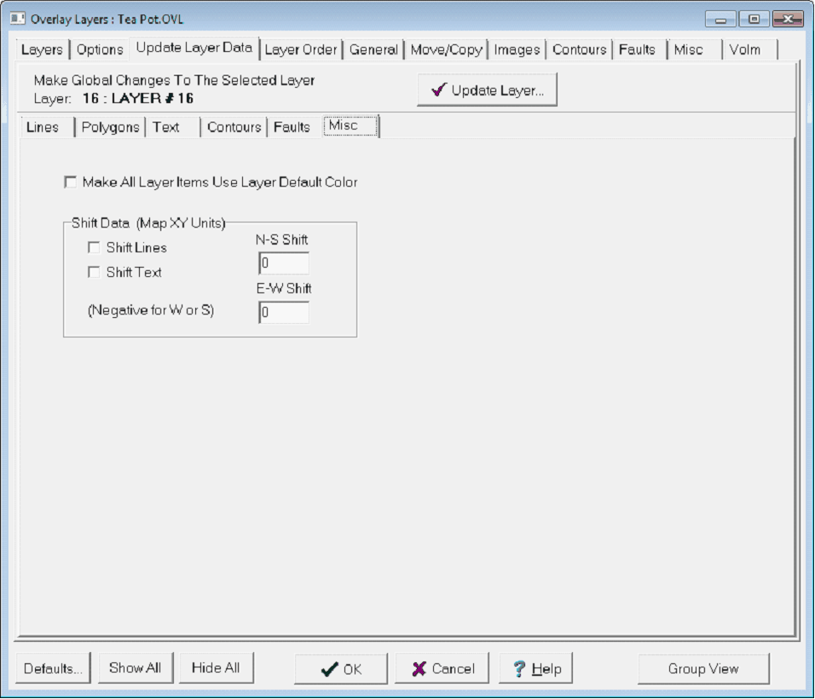815x699 pixels.
Task: Confirm with the OK checkmark button
Action: (x=341, y=669)
